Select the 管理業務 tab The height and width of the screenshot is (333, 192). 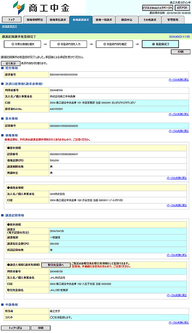tap(173, 20)
